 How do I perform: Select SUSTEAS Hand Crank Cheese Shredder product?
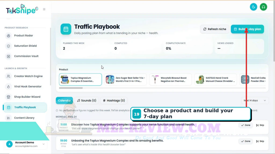click(x=216, y=79)
